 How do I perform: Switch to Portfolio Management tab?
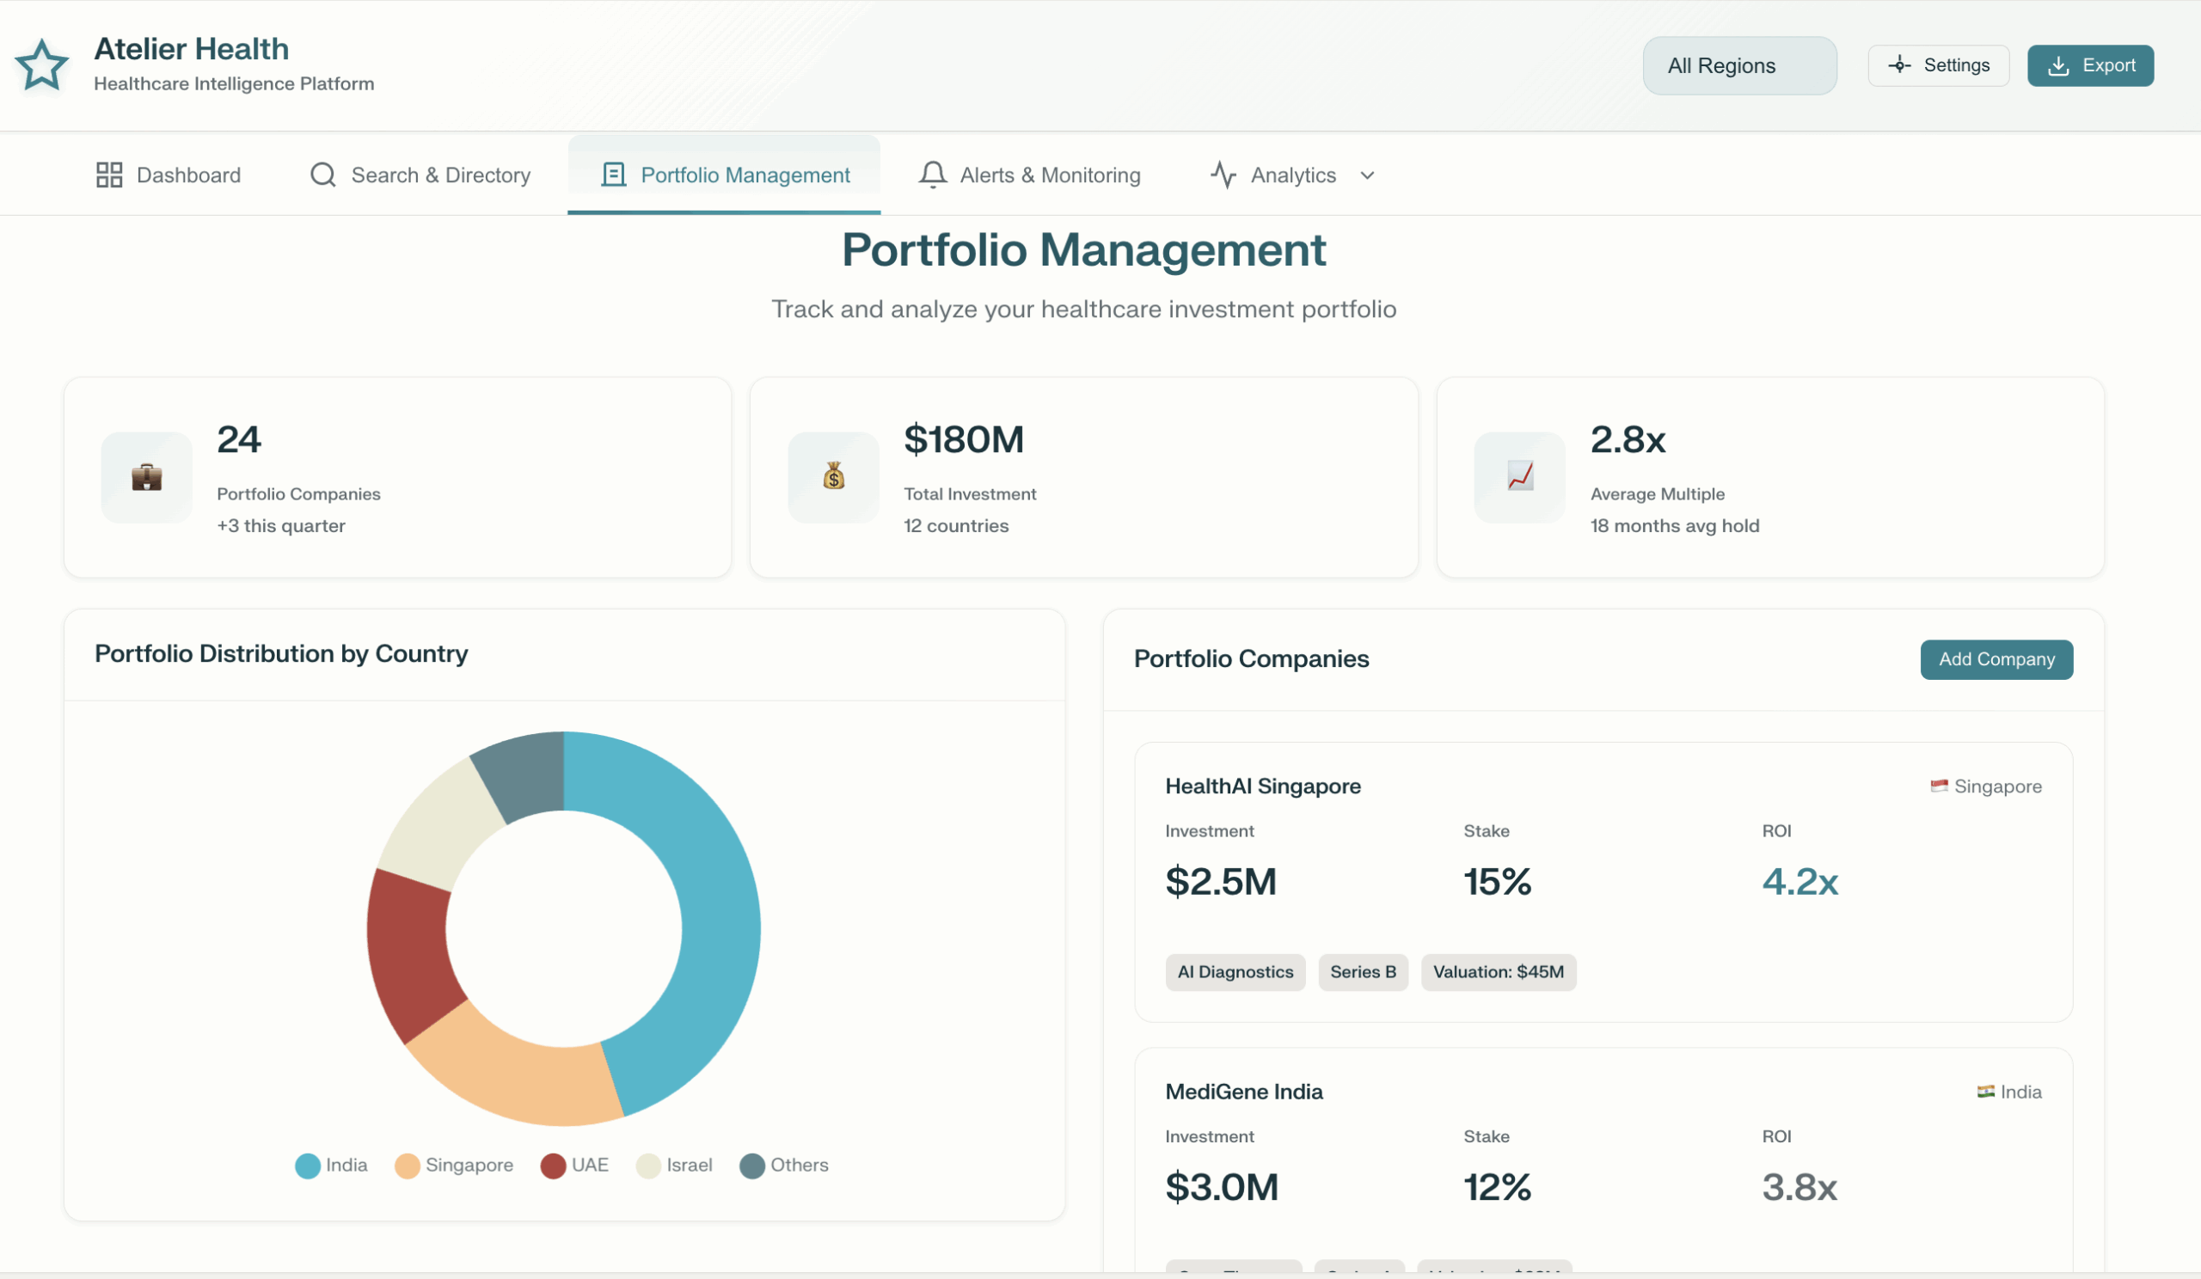pyautogui.click(x=724, y=174)
